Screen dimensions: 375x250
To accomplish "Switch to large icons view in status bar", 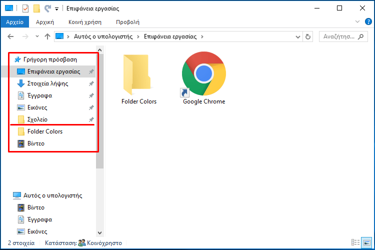I will click(366, 242).
